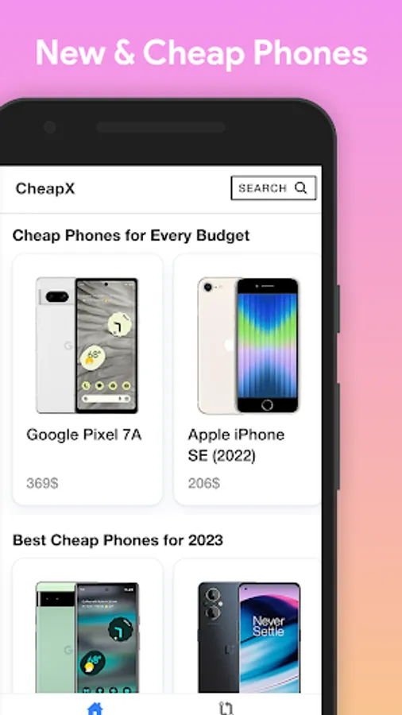402x715 pixels.
Task: Select the OnePlus Never Settle phone thumbnail
Action: [x=249, y=637]
